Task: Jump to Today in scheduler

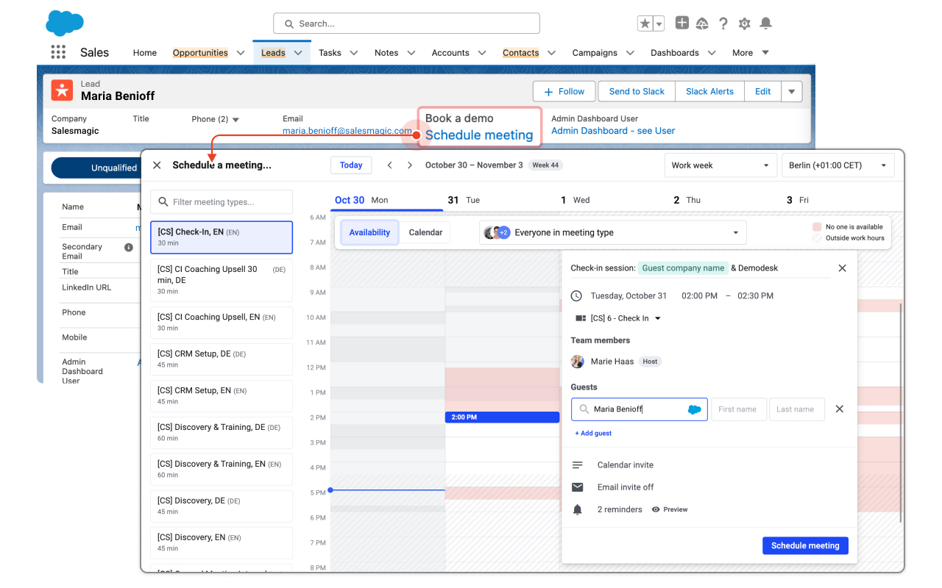Action: click(351, 165)
